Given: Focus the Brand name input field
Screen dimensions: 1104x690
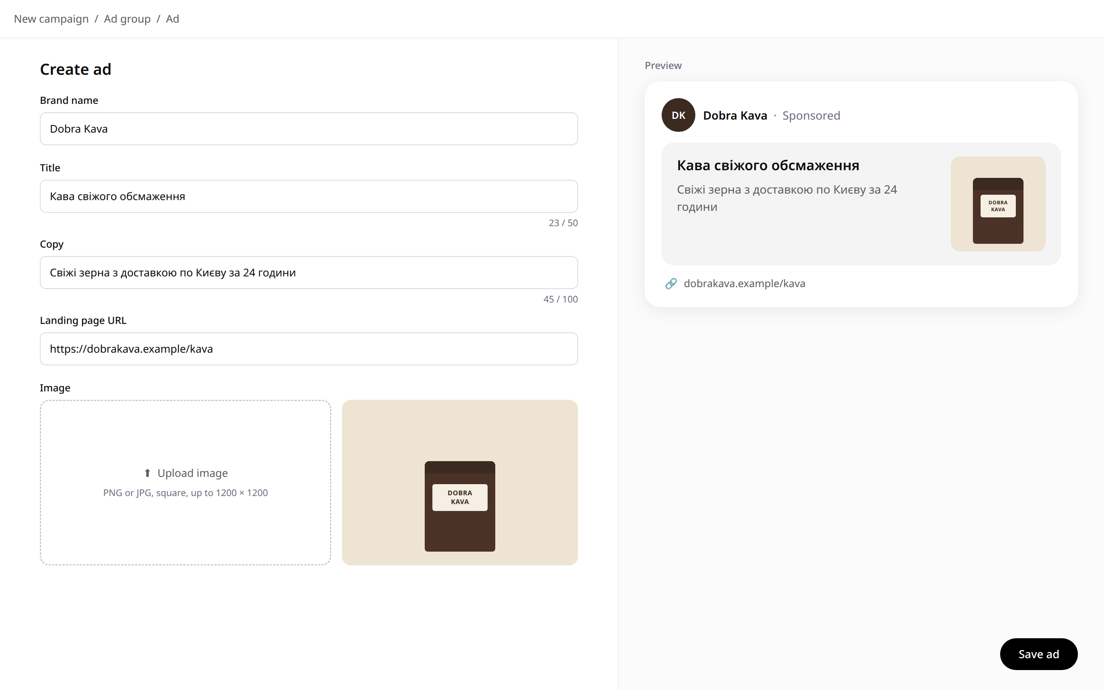Looking at the screenshot, I should click(x=309, y=129).
